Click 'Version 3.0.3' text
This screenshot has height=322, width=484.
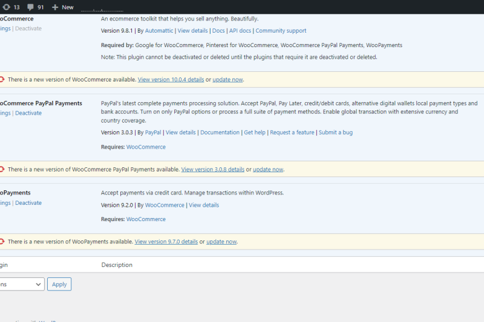click(117, 132)
